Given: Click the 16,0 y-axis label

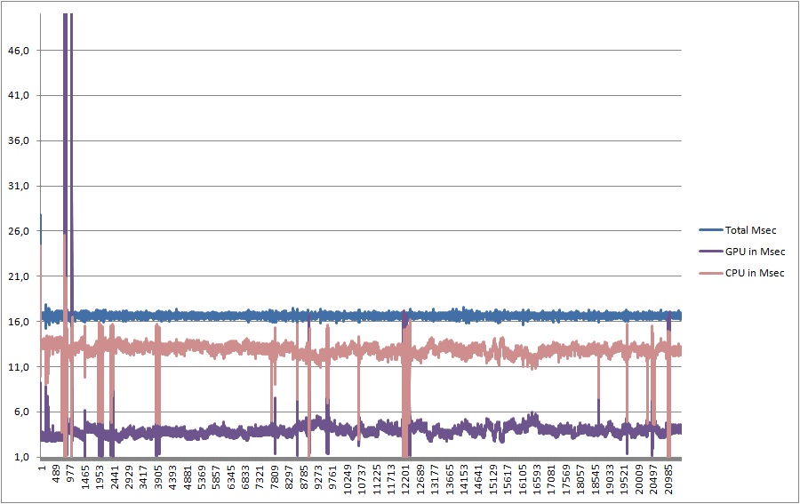Looking at the screenshot, I should (20, 322).
